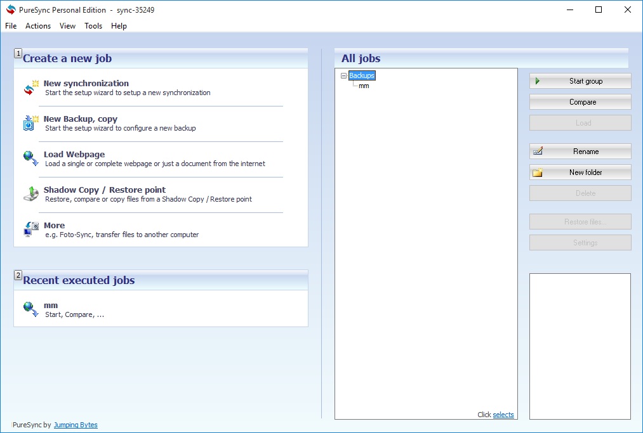This screenshot has height=433, width=643.
Task: Click the Load Webpage globe icon
Action: (30, 158)
